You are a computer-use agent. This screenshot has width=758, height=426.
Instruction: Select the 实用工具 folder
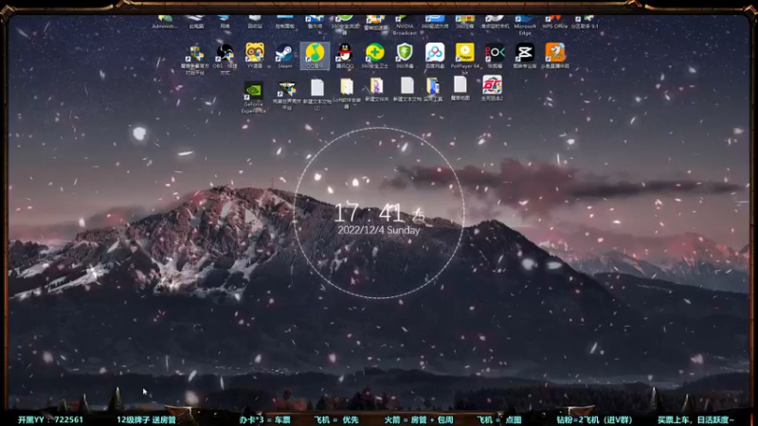click(x=433, y=89)
